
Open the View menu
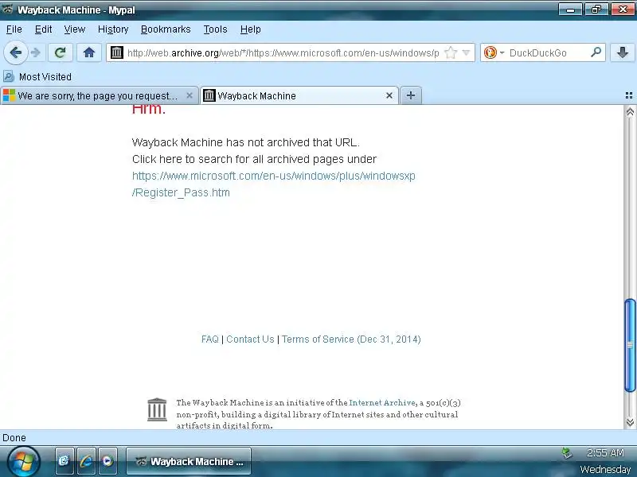click(x=75, y=29)
